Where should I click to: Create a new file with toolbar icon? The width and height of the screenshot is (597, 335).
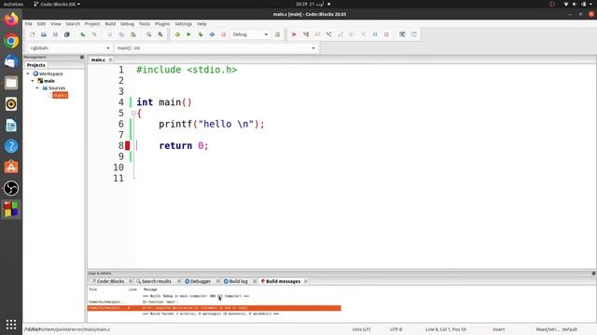click(x=33, y=34)
